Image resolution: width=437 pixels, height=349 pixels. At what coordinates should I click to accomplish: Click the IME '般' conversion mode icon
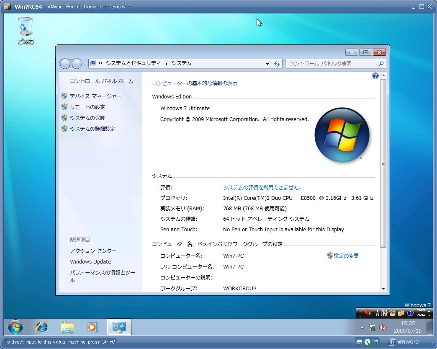click(384, 313)
